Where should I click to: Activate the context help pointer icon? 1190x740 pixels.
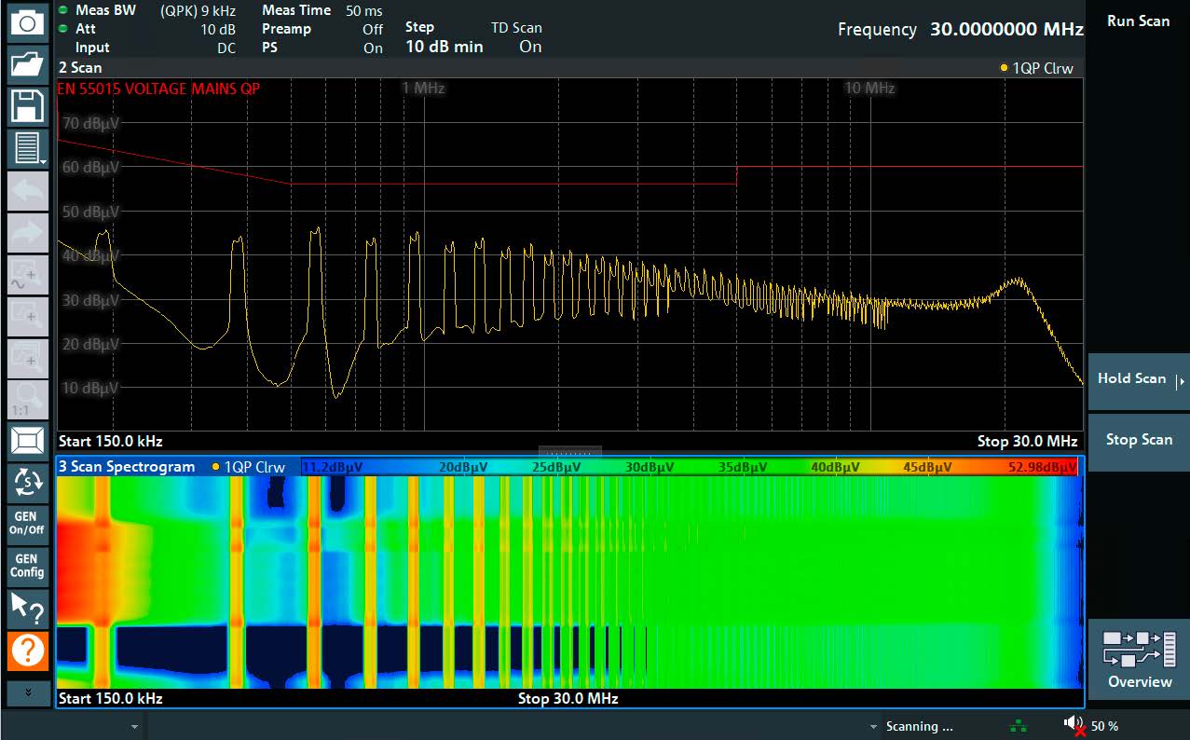click(28, 608)
